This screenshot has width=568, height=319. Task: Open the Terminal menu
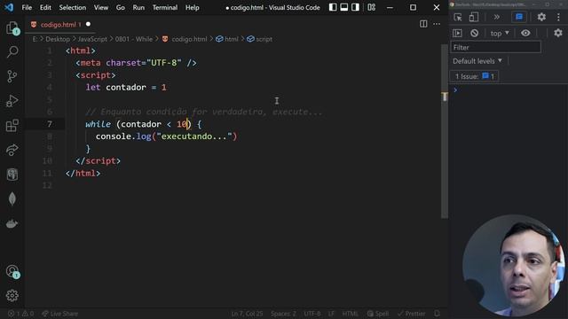pos(165,7)
